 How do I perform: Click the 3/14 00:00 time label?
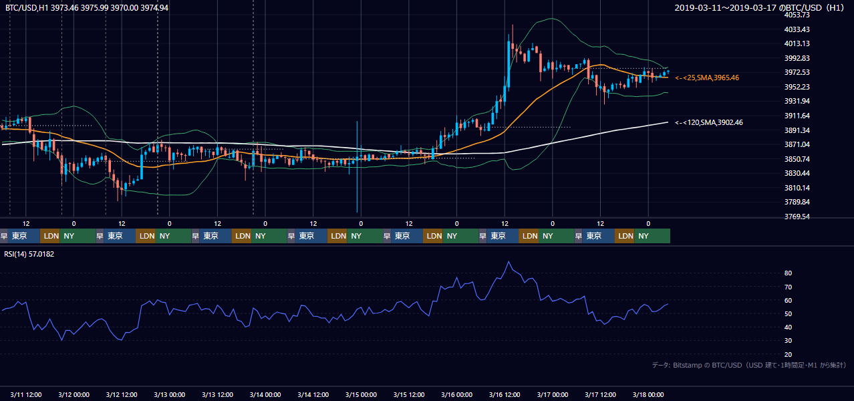(x=265, y=394)
